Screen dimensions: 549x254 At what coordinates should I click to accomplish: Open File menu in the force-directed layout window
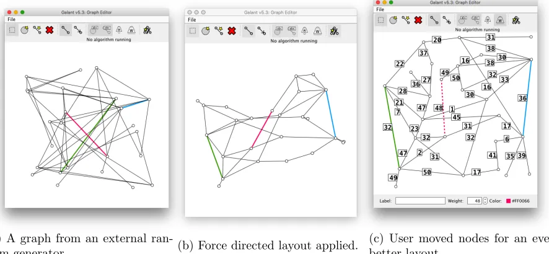tap(192, 20)
